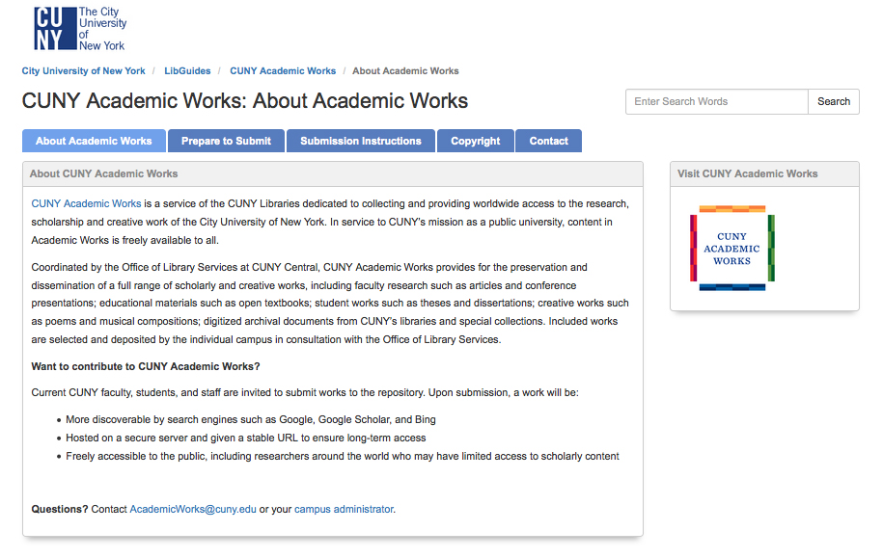Screen dimensions: 883x558
Task: Click the page title CUNY Academic Works heading
Action: tap(245, 101)
